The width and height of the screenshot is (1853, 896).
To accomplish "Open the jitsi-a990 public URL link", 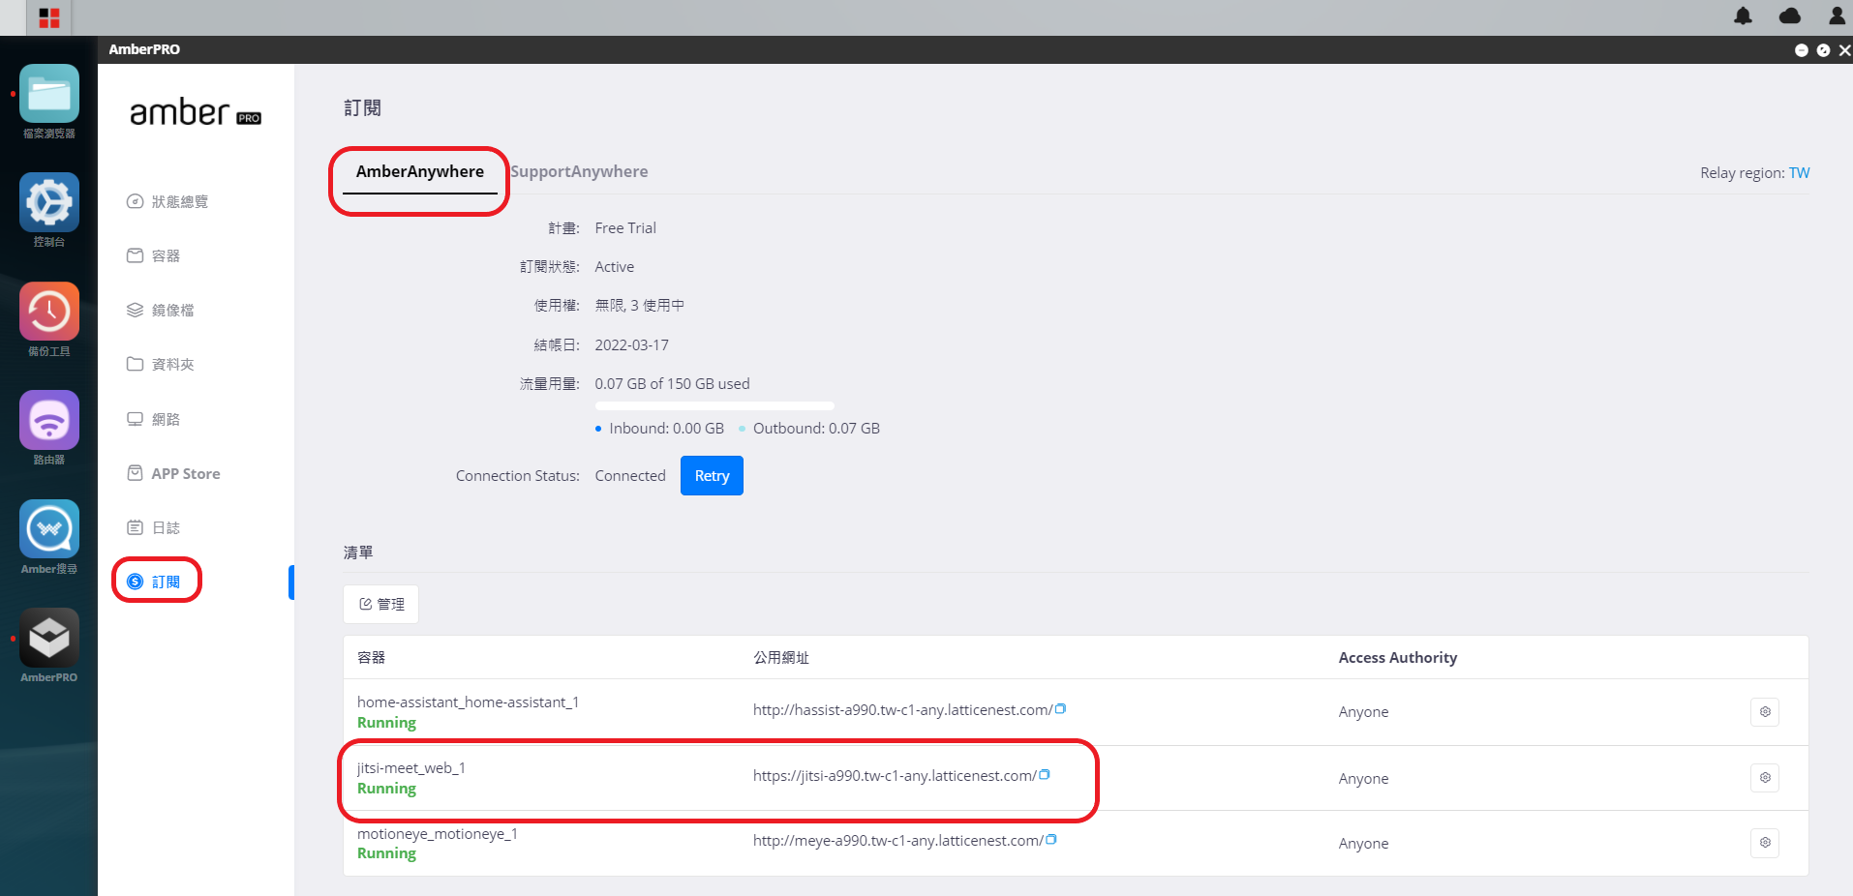I will 895,776.
